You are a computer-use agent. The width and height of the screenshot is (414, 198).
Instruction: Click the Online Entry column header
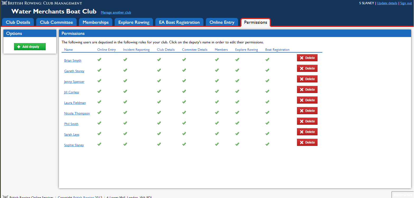point(106,50)
